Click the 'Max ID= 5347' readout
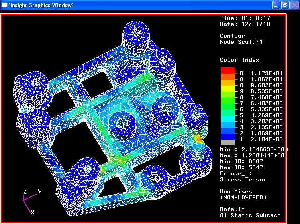The height and width of the screenshot is (224, 300). click(x=242, y=167)
